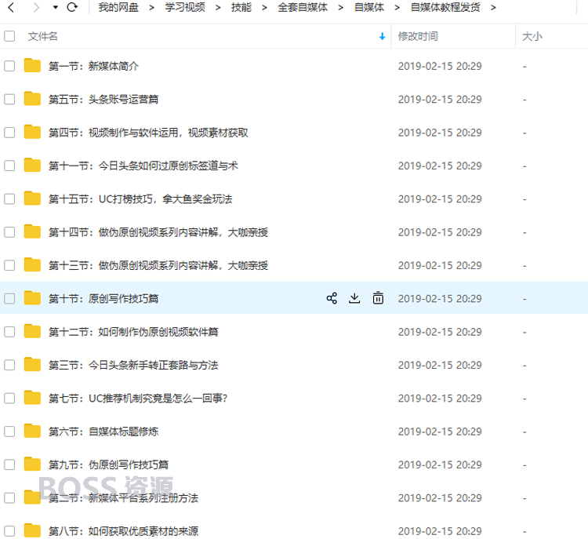Click folder icon for 第十四节 row
Screen dimensions: 588x539
[32, 231]
